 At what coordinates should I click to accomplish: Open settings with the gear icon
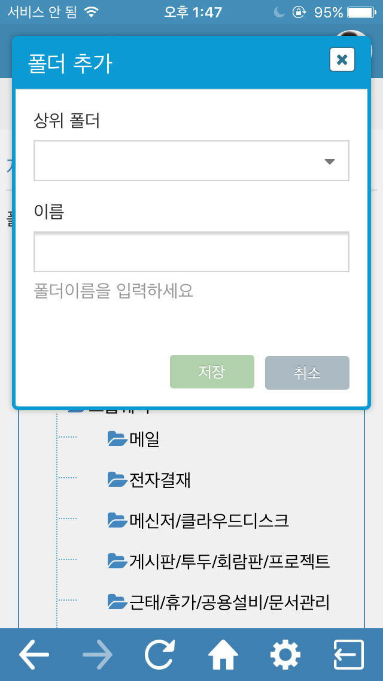pos(285,654)
